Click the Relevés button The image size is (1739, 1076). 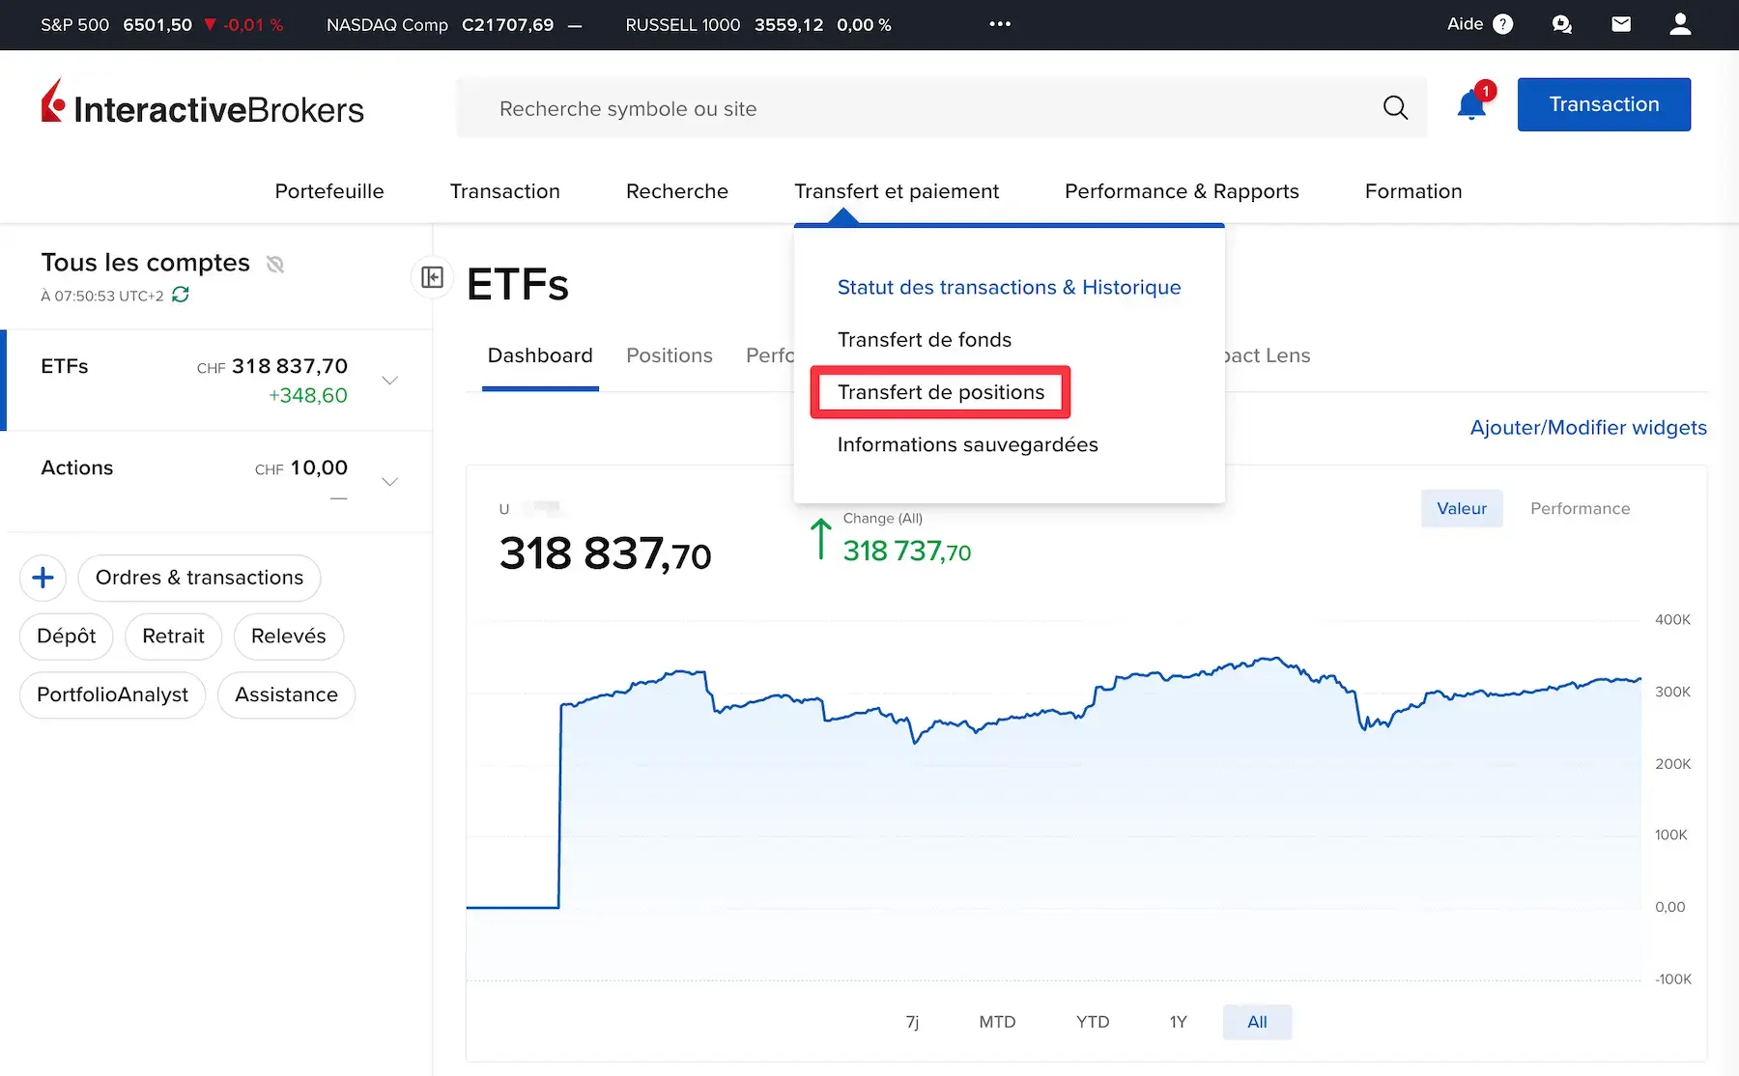[289, 637]
